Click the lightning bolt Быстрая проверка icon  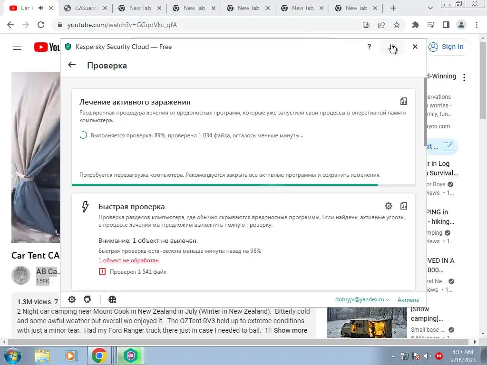[85, 206]
